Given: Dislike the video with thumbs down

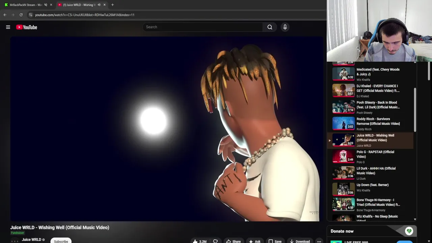Looking at the screenshot, I should pyautogui.click(x=215, y=241).
